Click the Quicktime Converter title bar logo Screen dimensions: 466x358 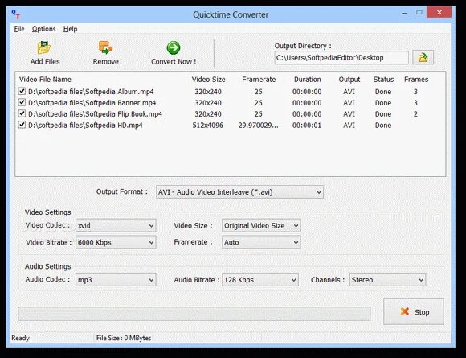[x=16, y=14]
